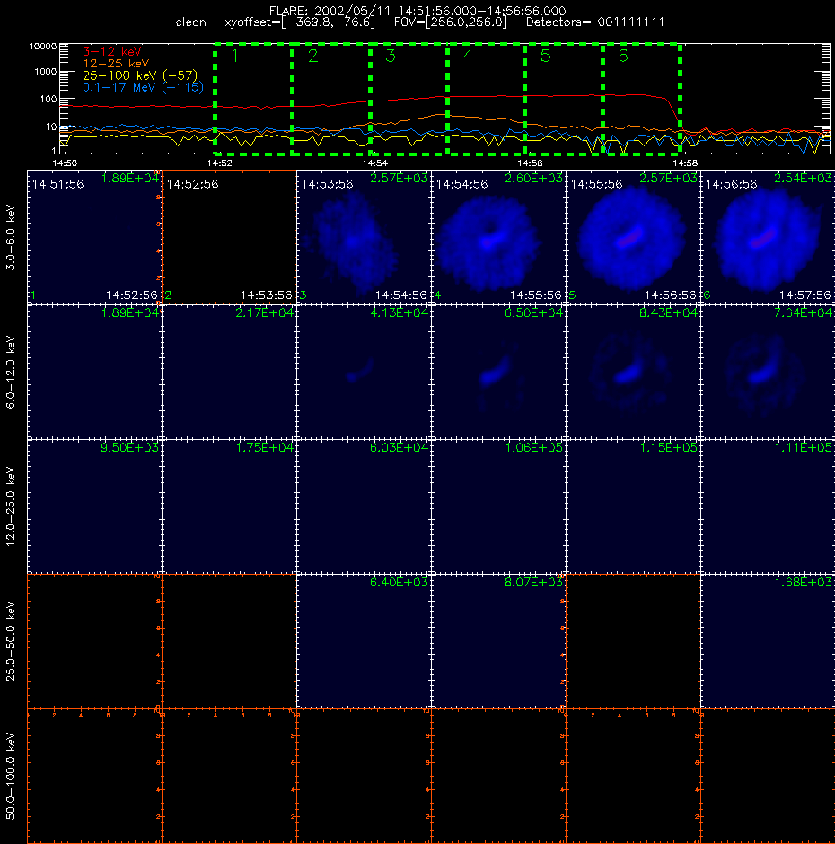The width and height of the screenshot is (835, 844).
Task: Click the red "3-12 keV" legend entry
Action: coord(112,52)
